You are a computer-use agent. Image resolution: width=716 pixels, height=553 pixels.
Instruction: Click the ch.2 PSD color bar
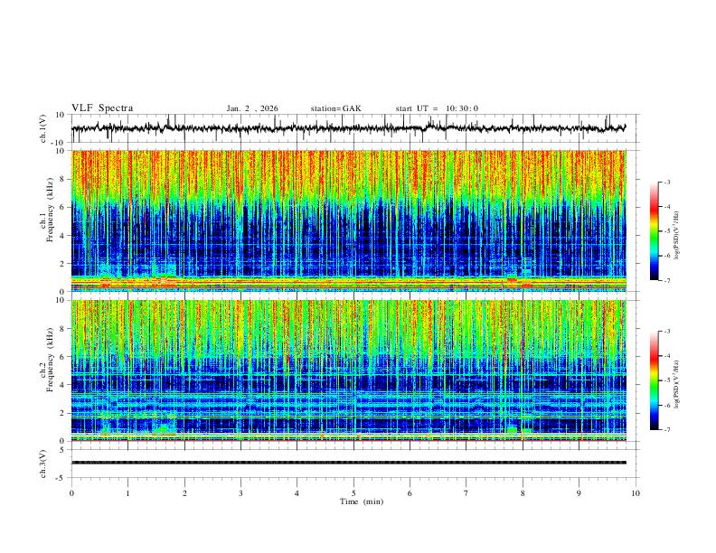pos(654,380)
